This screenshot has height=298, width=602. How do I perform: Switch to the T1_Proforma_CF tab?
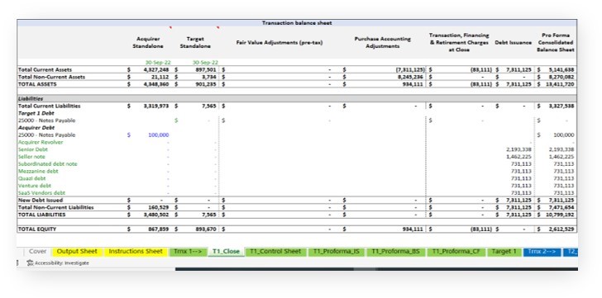tap(456, 252)
